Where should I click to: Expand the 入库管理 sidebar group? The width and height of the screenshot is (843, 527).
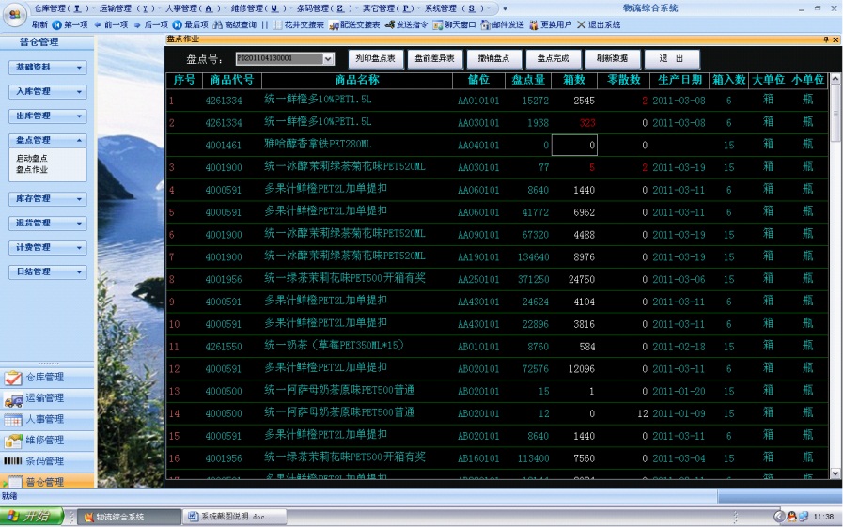point(47,92)
